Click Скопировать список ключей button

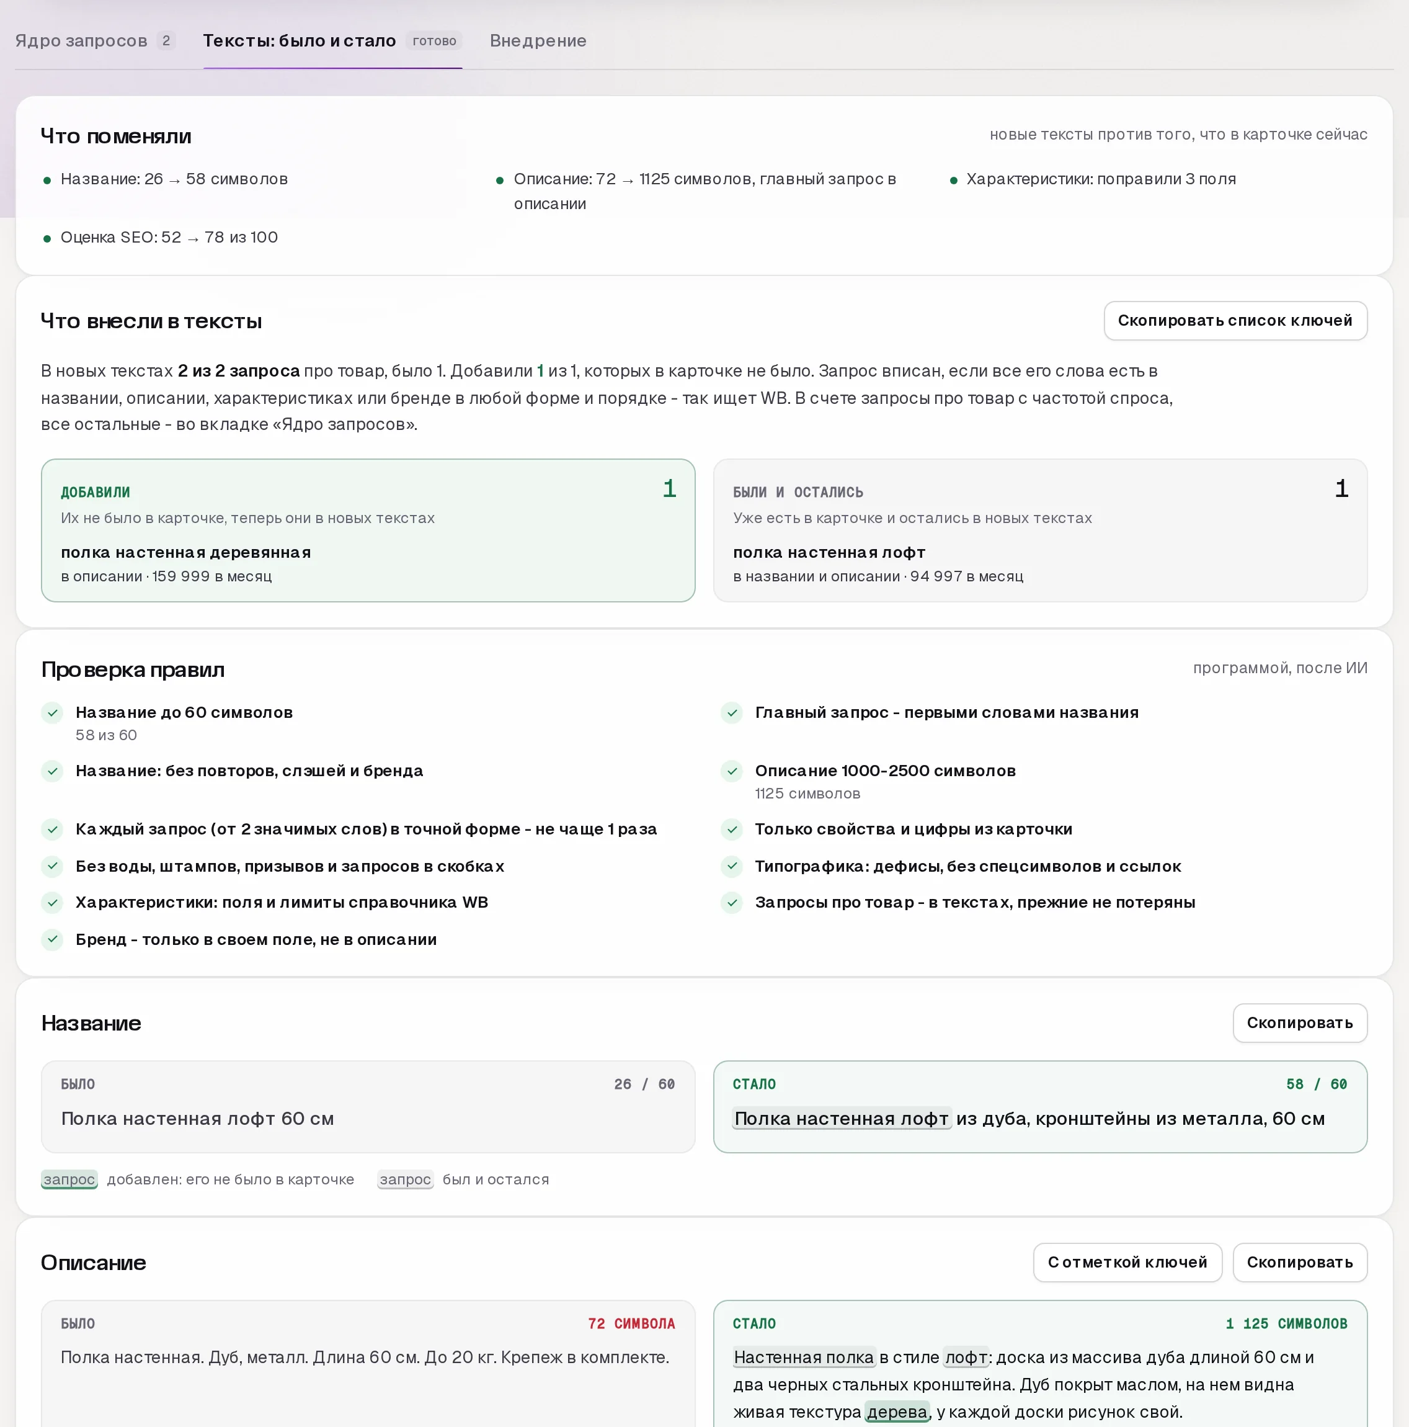1235,321
